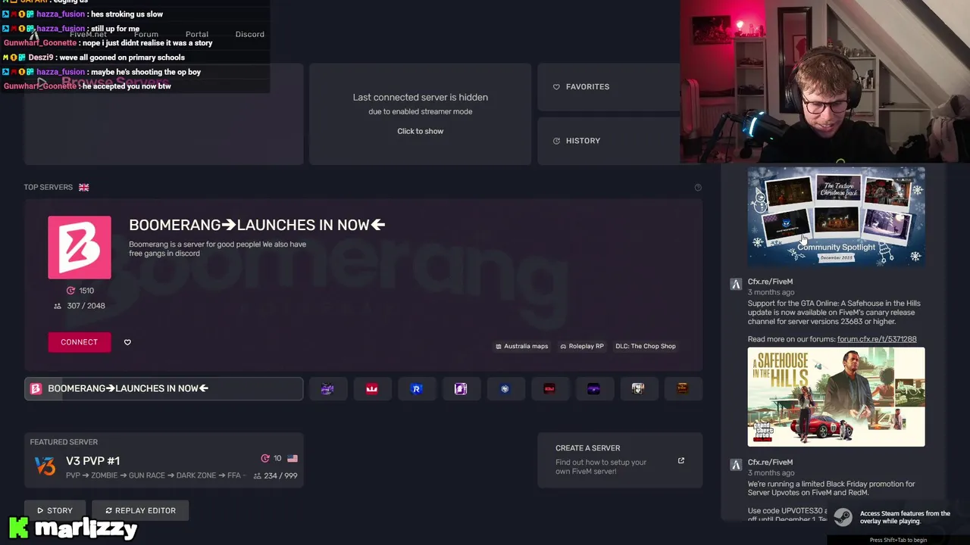The height and width of the screenshot is (545, 970).
Task: Click V3 PVP player count 234 / 999
Action: (x=275, y=476)
